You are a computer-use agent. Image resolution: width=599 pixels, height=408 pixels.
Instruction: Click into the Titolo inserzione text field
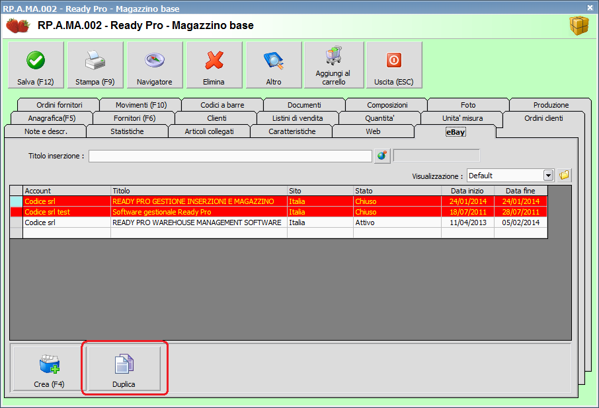coord(230,156)
